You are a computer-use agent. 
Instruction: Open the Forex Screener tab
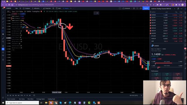[x=11, y=99]
